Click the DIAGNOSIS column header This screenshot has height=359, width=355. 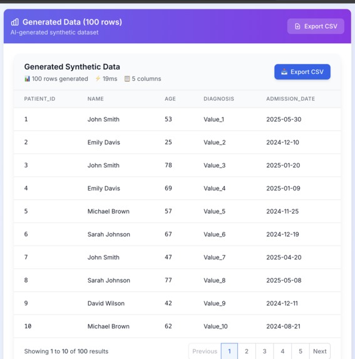coord(219,99)
